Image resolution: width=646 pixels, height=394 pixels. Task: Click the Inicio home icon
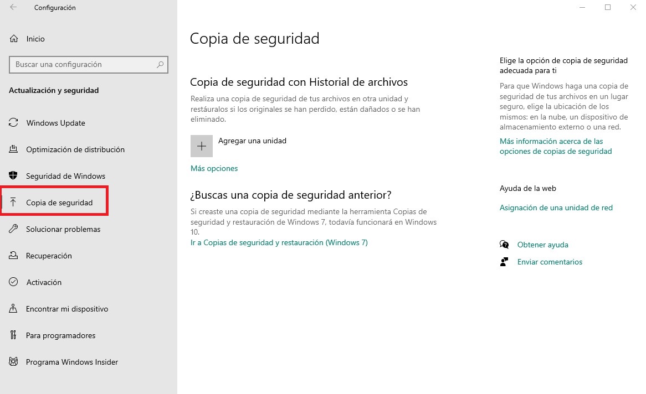pos(14,39)
